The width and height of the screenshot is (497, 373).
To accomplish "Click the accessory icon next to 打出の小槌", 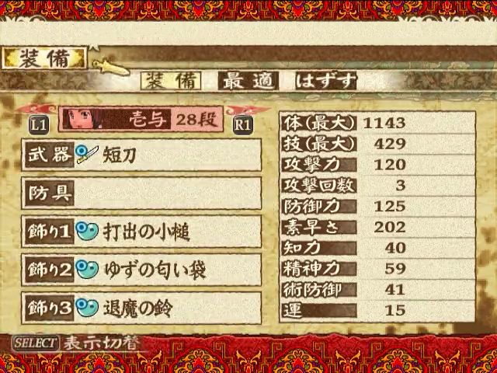I will click(87, 232).
